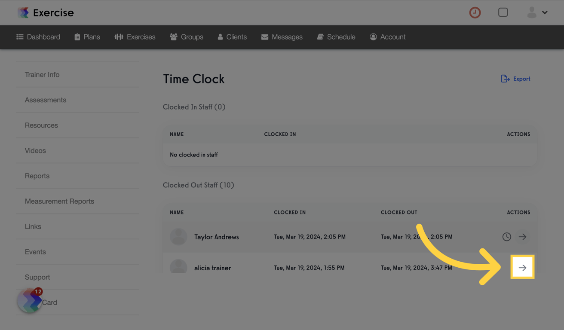Open Messages in the top navigation
Viewport: 564px width, 330px height.
coord(282,37)
